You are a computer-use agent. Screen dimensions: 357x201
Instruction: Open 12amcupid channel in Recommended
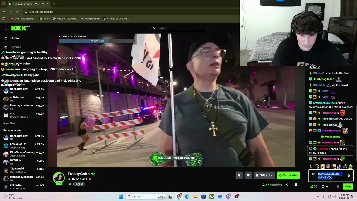(24, 170)
